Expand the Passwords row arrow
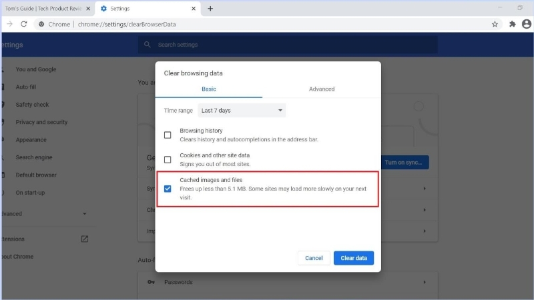 click(x=425, y=282)
